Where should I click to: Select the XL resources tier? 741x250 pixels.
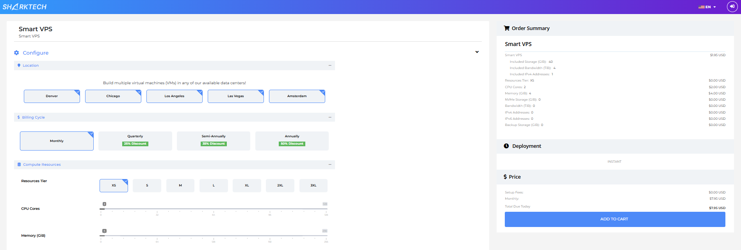click(247, 186)
